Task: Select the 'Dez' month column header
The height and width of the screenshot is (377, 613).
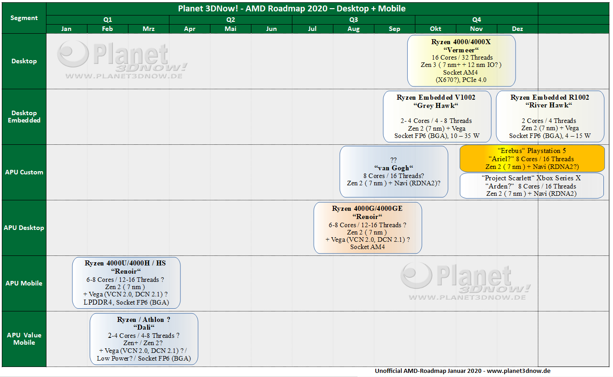Action: (517, 29)
